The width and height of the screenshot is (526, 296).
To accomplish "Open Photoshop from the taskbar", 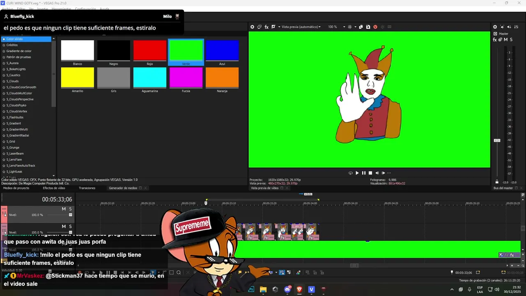I will tap(251, 289).
